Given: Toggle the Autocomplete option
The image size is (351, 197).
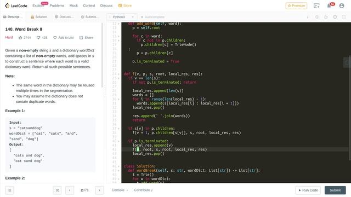Looking at the screenshot, I should pos(152,17).
